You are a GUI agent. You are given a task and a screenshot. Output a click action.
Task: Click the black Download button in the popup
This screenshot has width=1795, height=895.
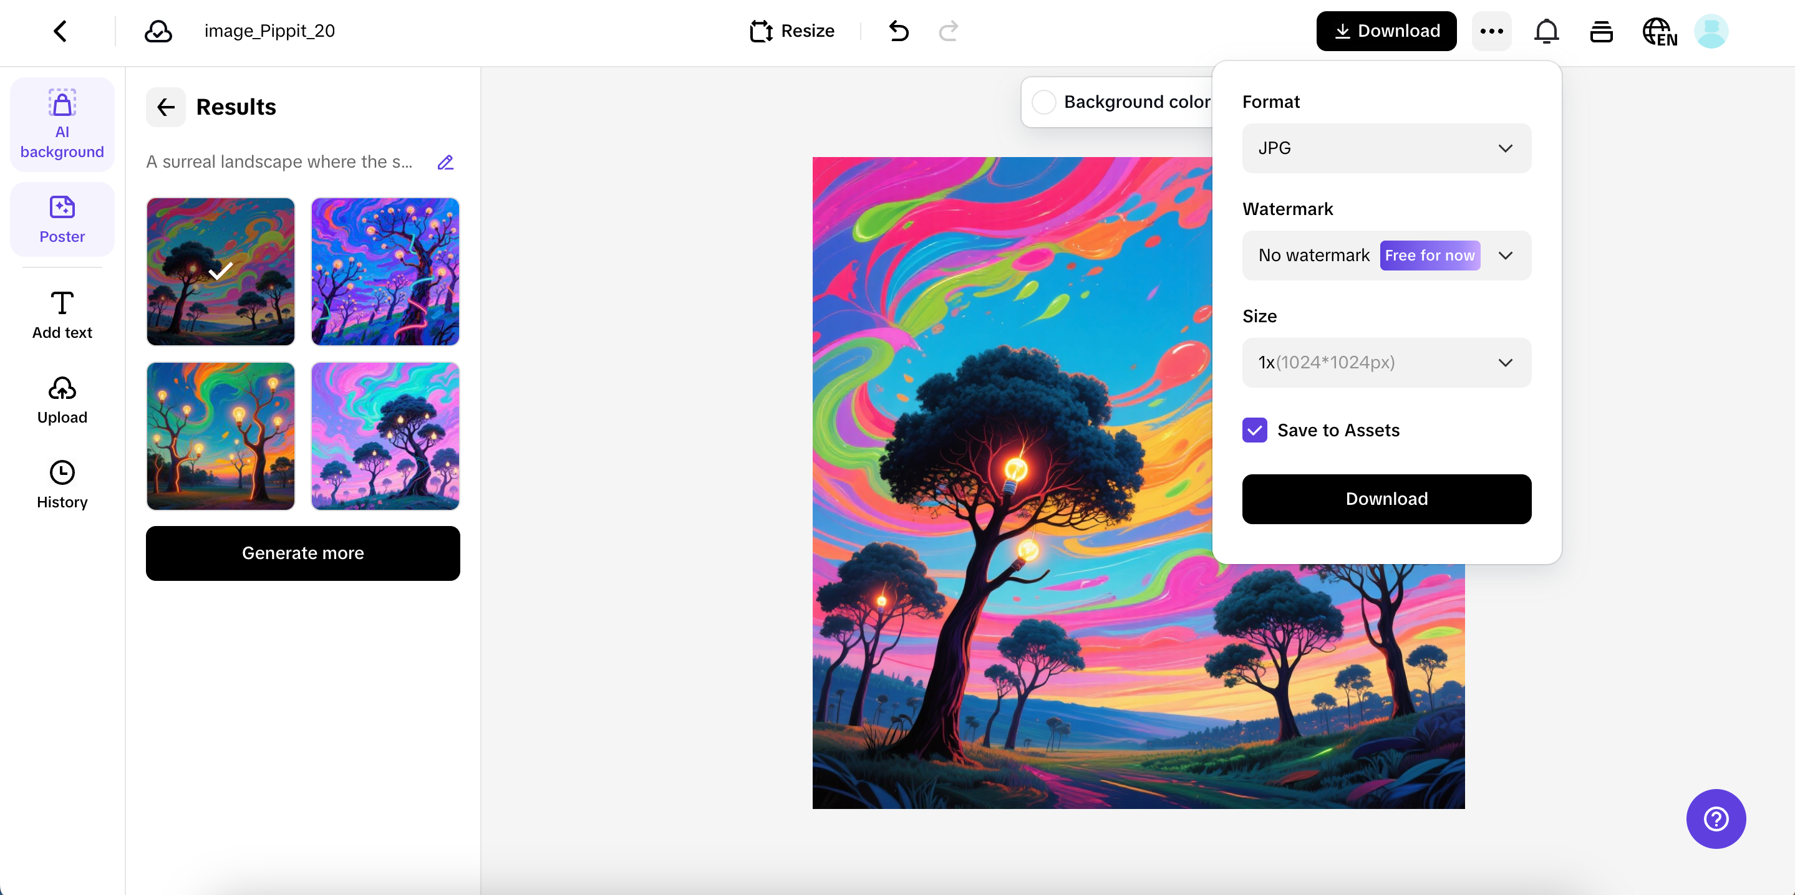coord(1386,499)
